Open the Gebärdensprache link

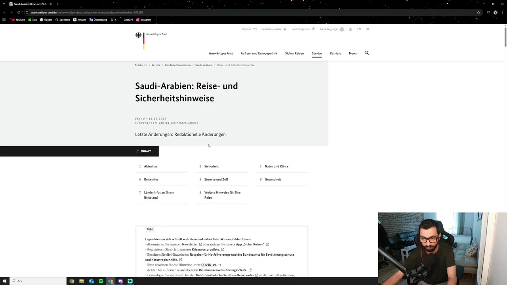[x=274, y=29]
